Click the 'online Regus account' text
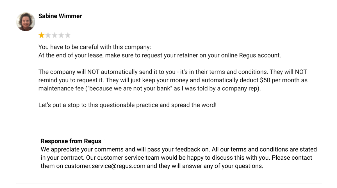The height and width of the screenshot is (188, 337). tap(251, 55)
